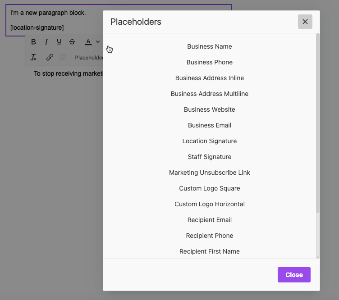Choose Business Address Multiline placeholder

pyautogui.click(x=210, y=94)
